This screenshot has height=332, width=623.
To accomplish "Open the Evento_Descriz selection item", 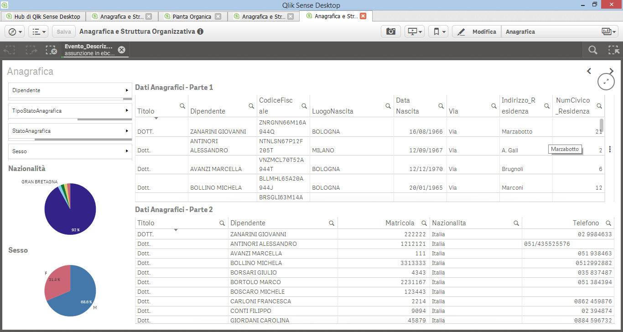I will 89,50.
